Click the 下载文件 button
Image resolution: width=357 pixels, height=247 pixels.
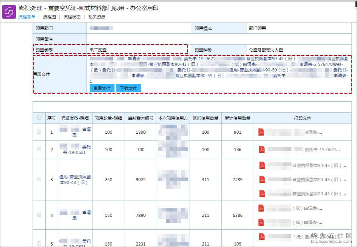tap(129, 88)
